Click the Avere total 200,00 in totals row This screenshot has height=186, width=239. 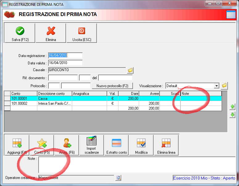(149, 108)
